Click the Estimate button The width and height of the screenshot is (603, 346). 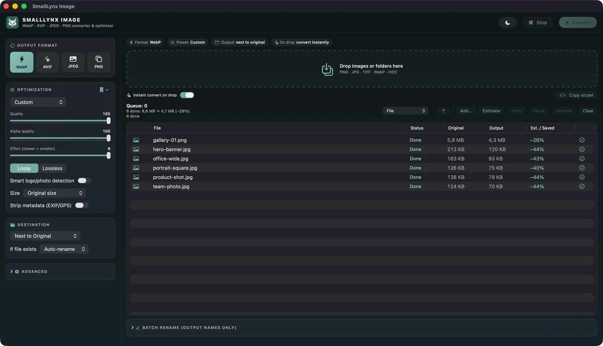click(x=491, y=111)
